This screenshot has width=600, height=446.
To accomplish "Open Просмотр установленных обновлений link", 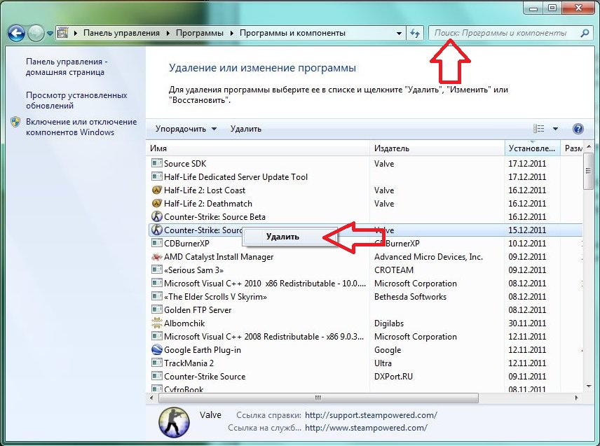I will 76,100.
